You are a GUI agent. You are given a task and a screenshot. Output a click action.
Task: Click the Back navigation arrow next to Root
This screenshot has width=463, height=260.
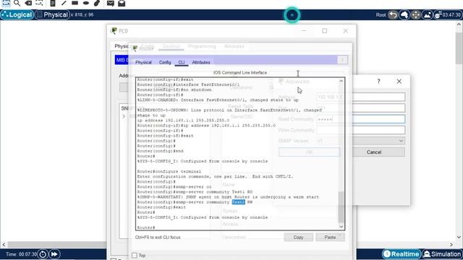pos(393,14)
